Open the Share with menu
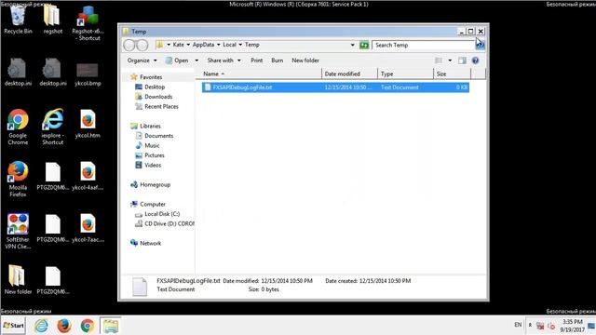This screenshot has height=335, width=596. coord(223,60)
